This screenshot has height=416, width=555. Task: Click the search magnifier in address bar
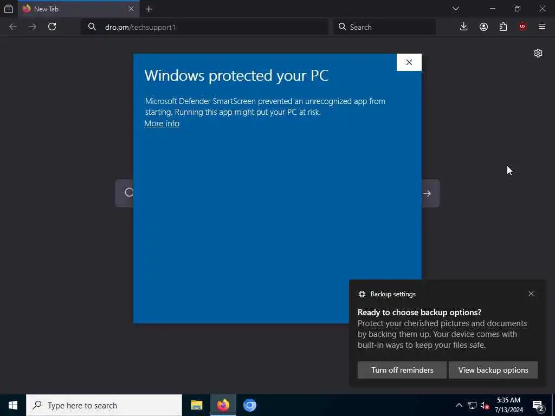click(x=92, y=27)
